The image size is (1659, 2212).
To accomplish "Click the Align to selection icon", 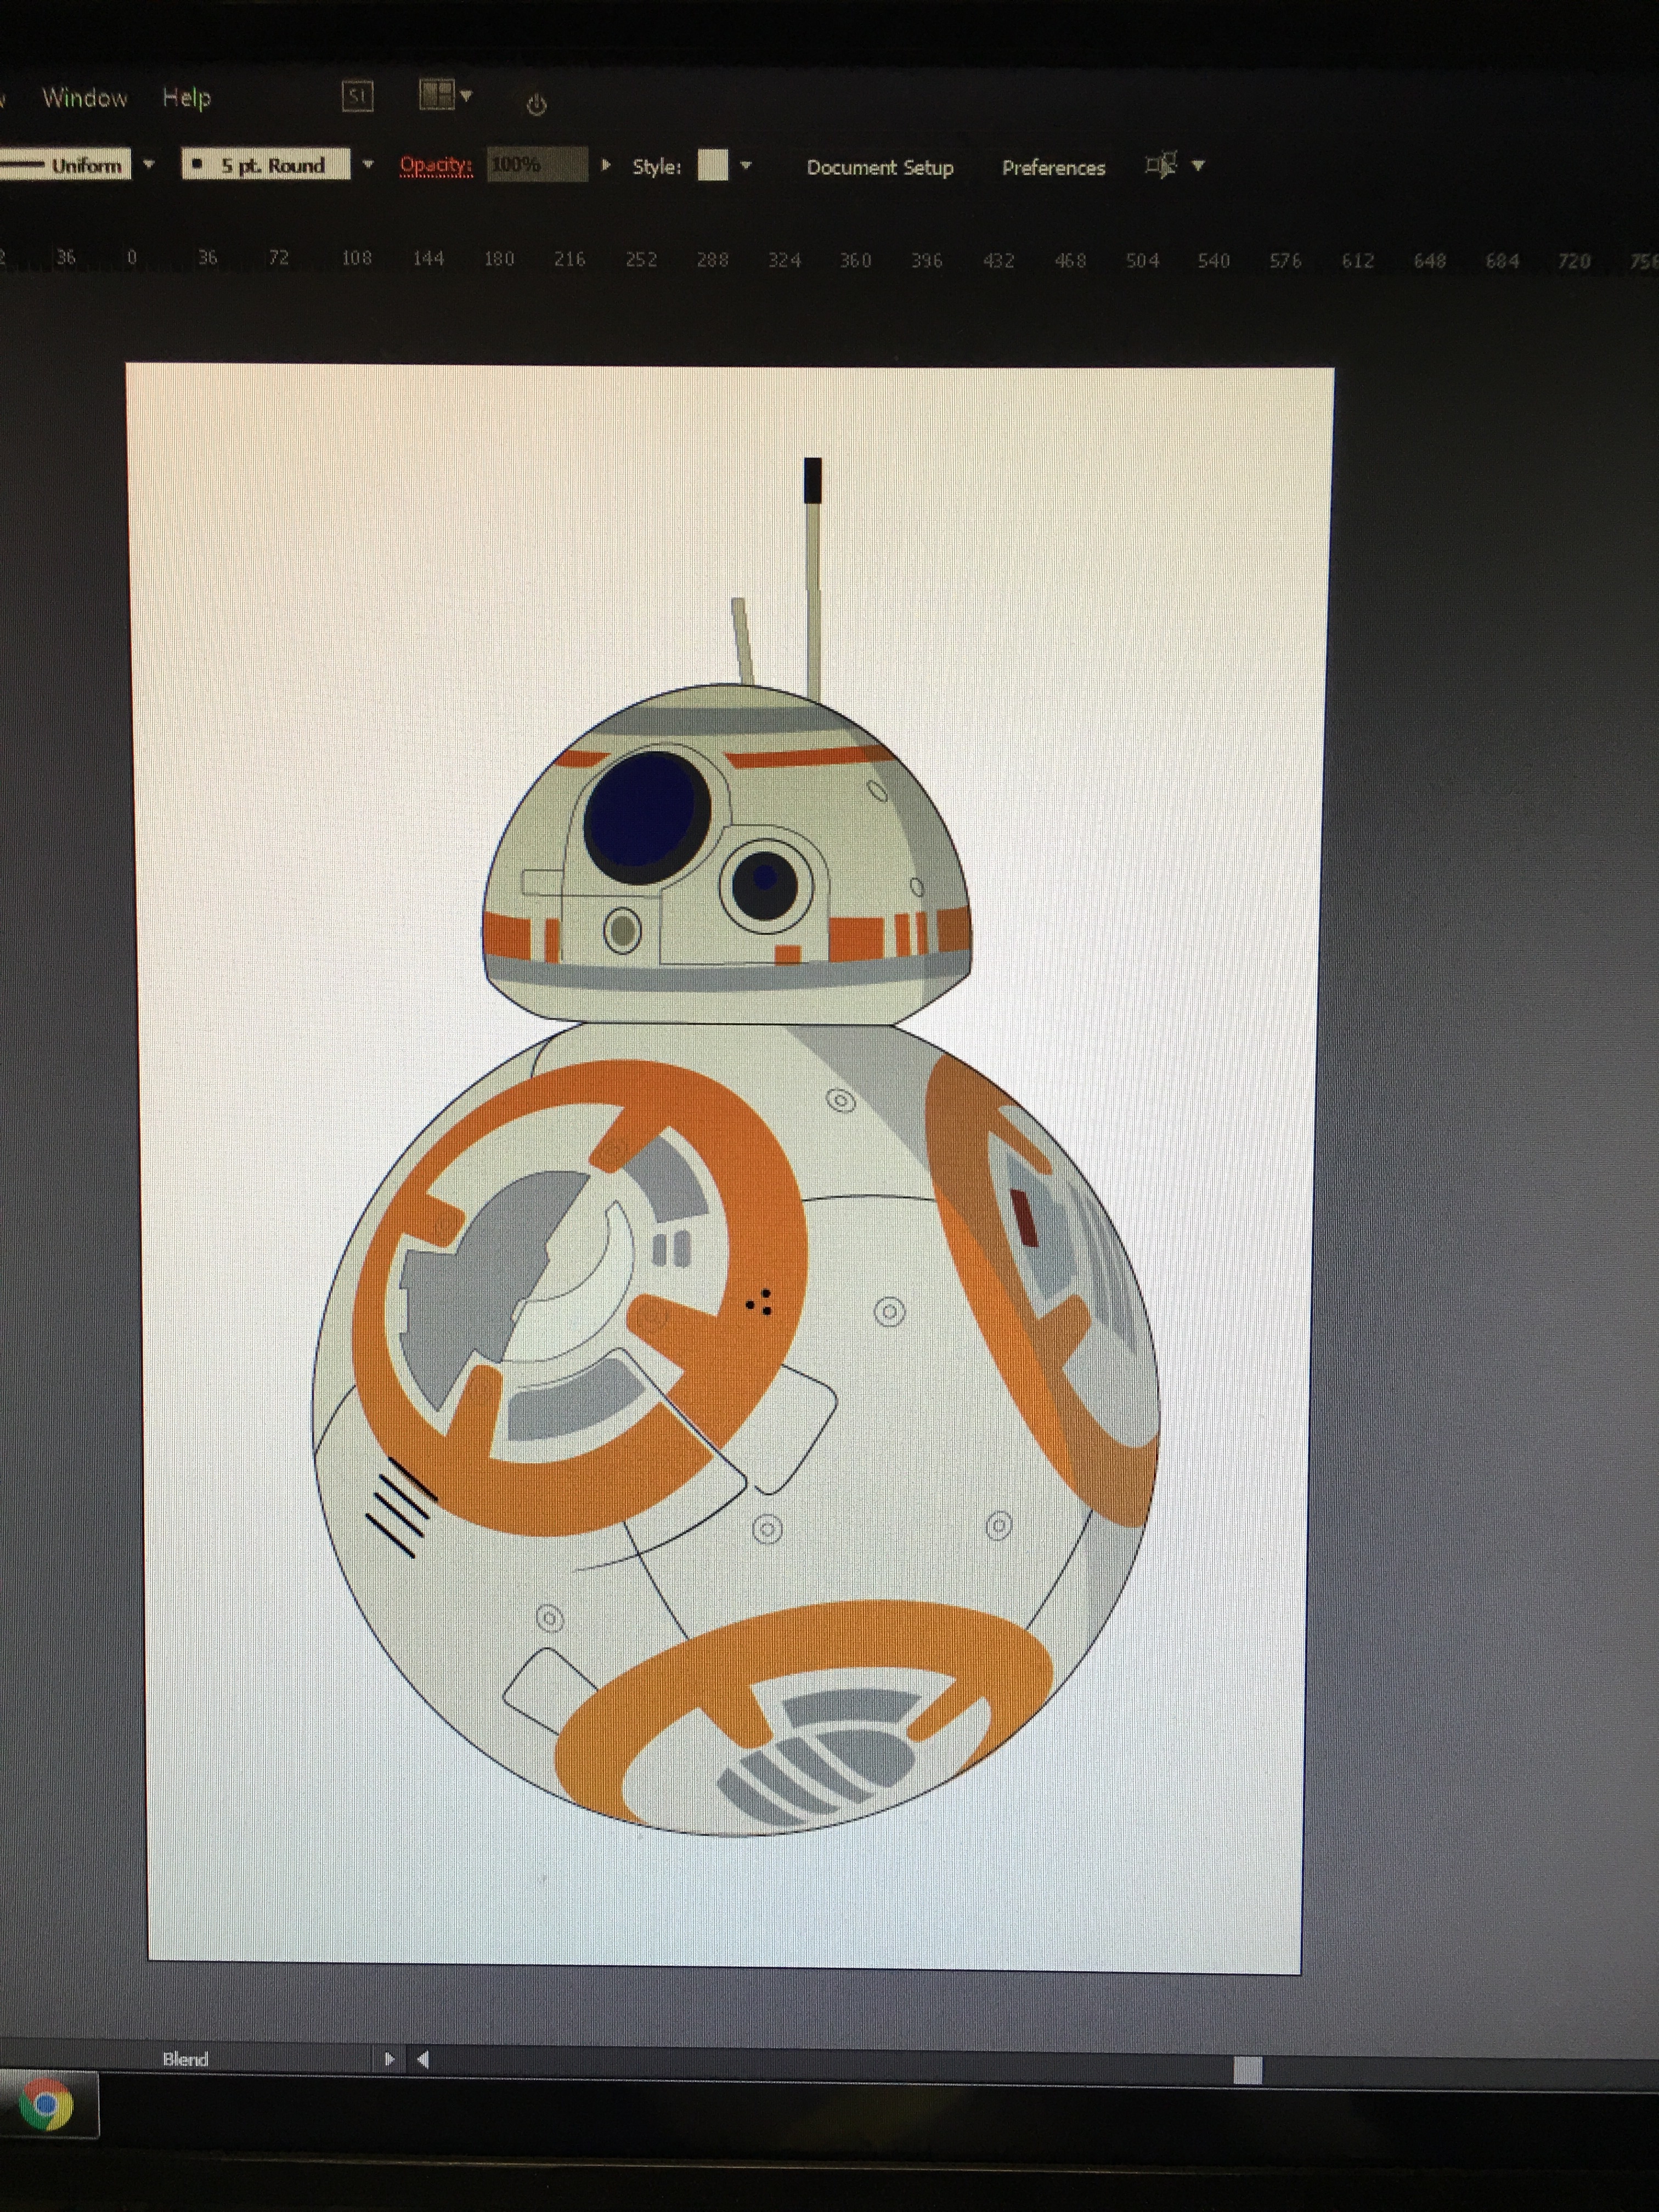I will (x=1161, y=165).
